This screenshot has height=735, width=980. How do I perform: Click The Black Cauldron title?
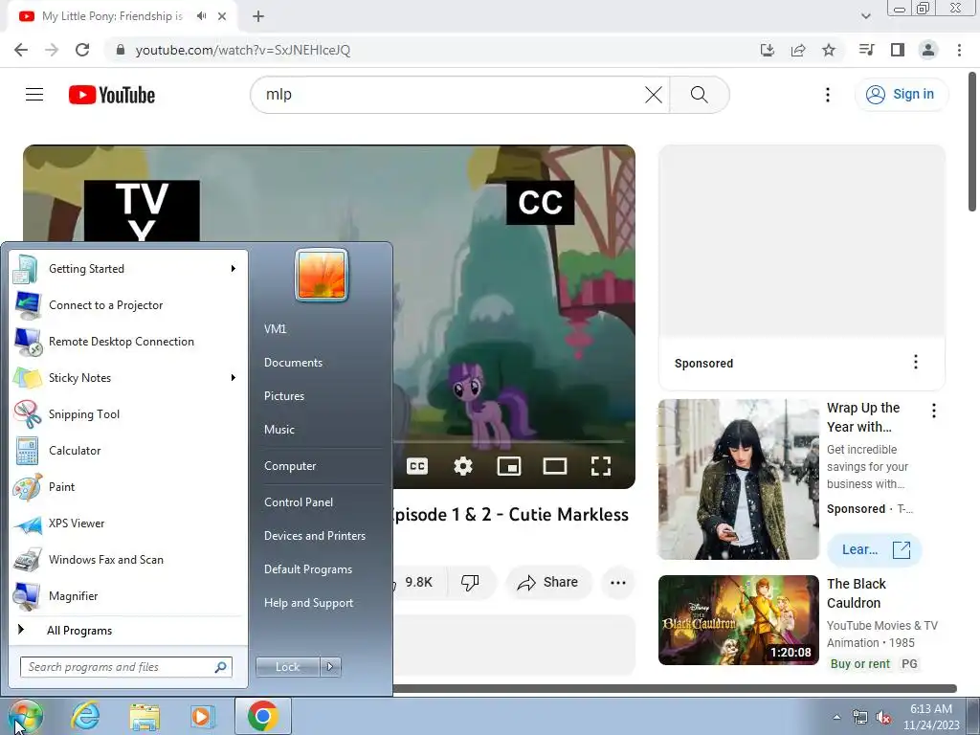(857, 593)
